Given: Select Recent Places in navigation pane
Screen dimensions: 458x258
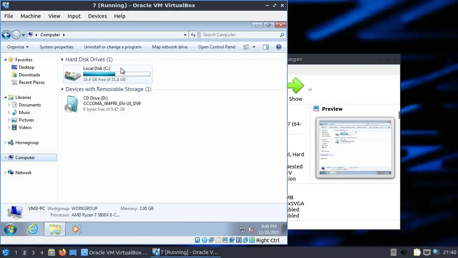Looking at the screenshot, I should point(31,82).
